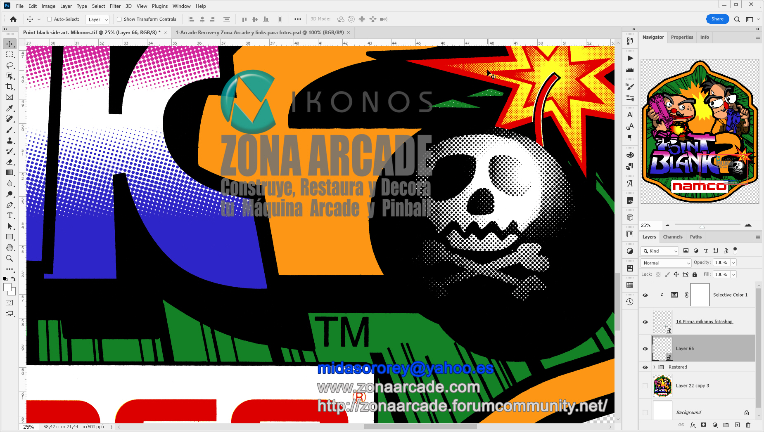Select the Layer 22 copy 3 thumbnail

click(x=662, y=385)
